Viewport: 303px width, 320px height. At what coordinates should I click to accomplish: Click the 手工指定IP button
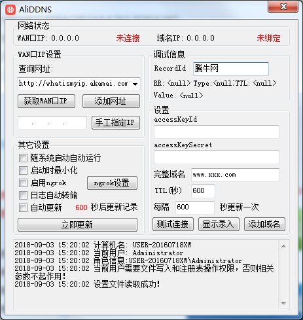point(116,122)
